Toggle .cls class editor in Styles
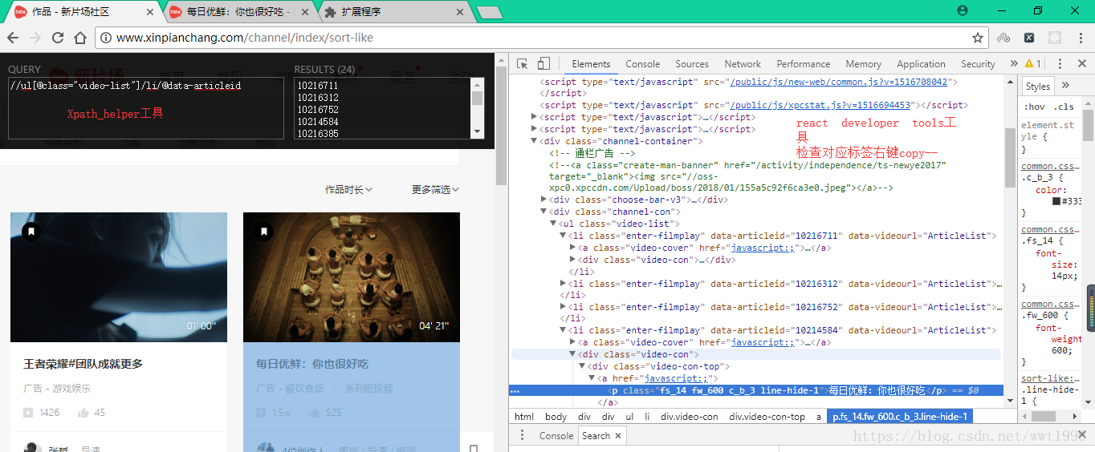 coord(1064,107)
